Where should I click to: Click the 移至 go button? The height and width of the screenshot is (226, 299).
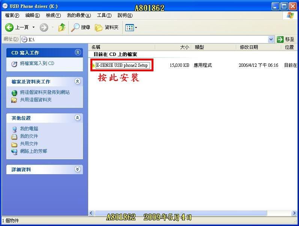[x=286, y=39]
